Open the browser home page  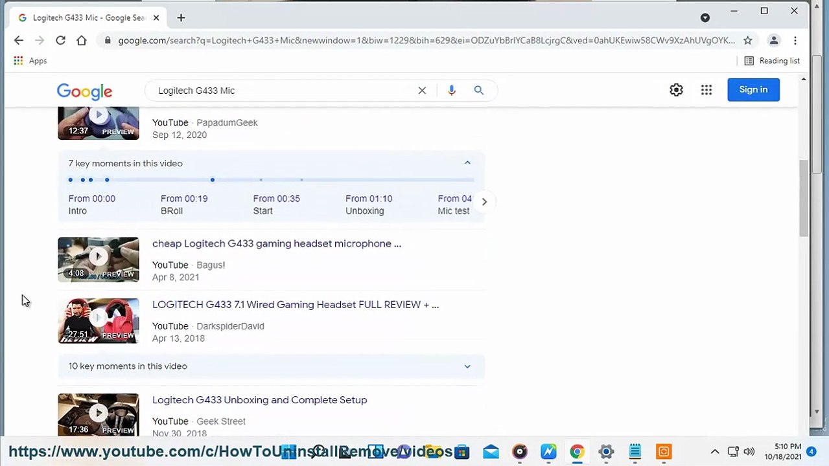(x=81, y=40)
